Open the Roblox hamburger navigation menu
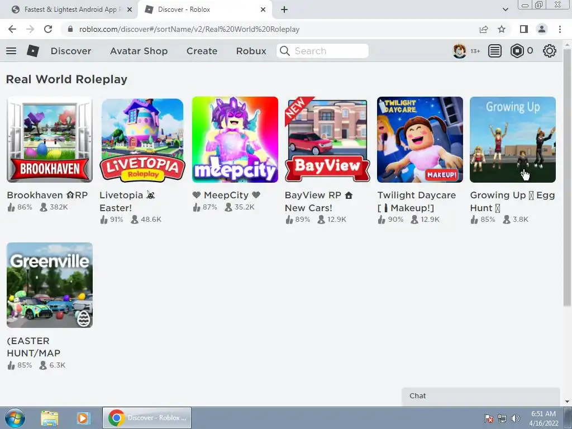The image size is (572, 429). click(x=11, y=51)
